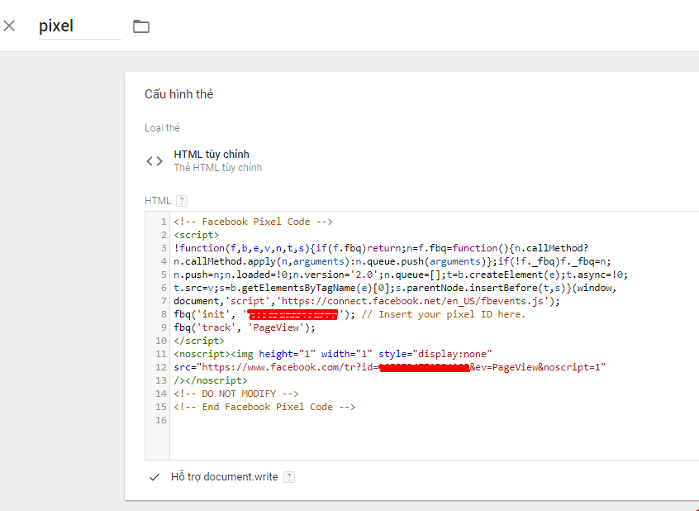Click the 'Cấu hình thẻ' heading

[x=178, y=94]
